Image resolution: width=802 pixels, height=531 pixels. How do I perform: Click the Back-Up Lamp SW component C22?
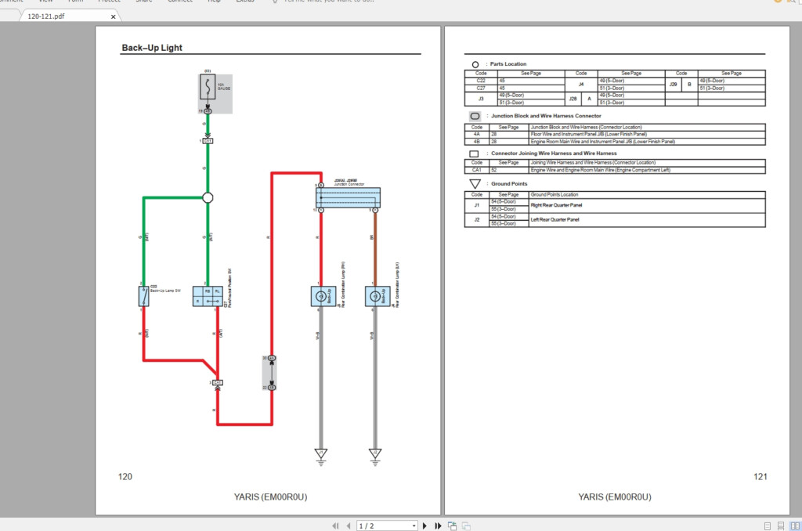(144, 296)
